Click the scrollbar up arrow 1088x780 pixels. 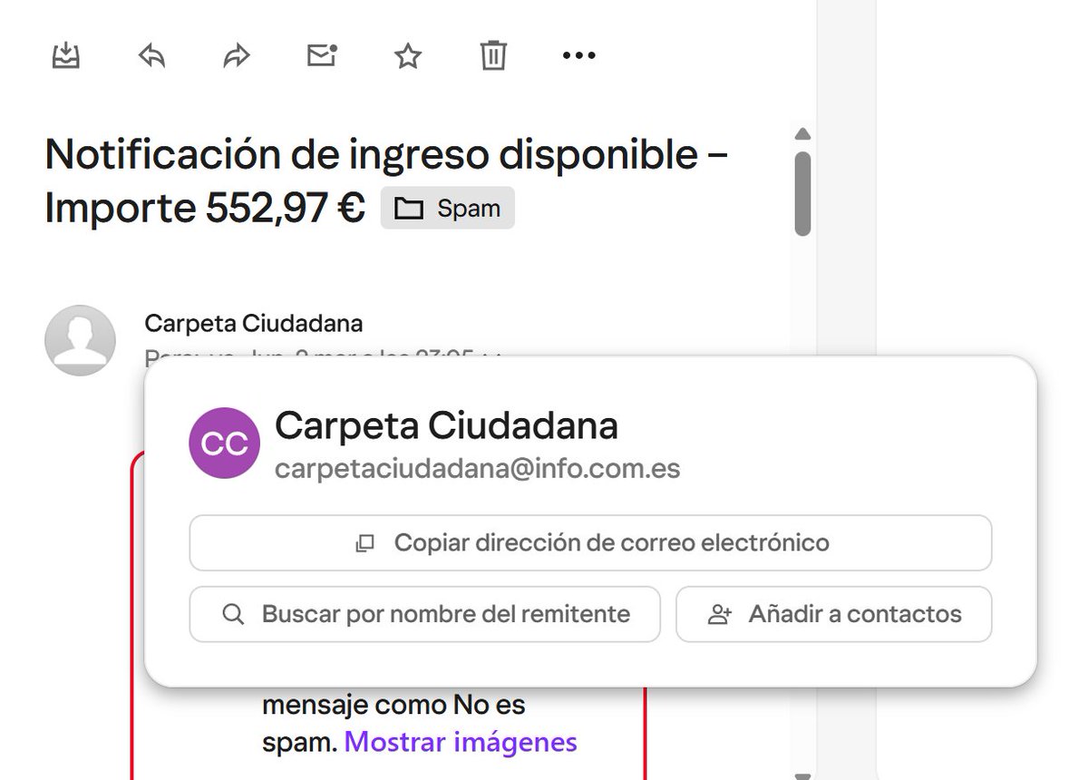coord(801,135)
